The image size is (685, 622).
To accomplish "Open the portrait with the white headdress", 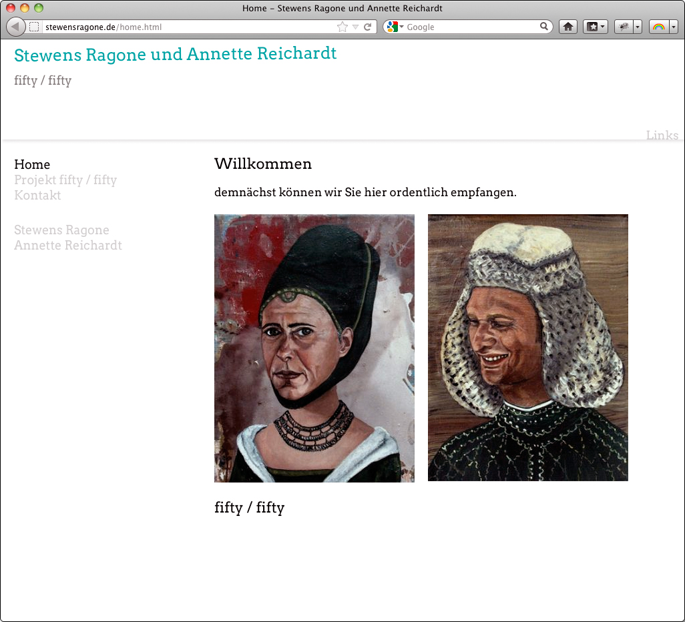I will [x=527, y=347].
